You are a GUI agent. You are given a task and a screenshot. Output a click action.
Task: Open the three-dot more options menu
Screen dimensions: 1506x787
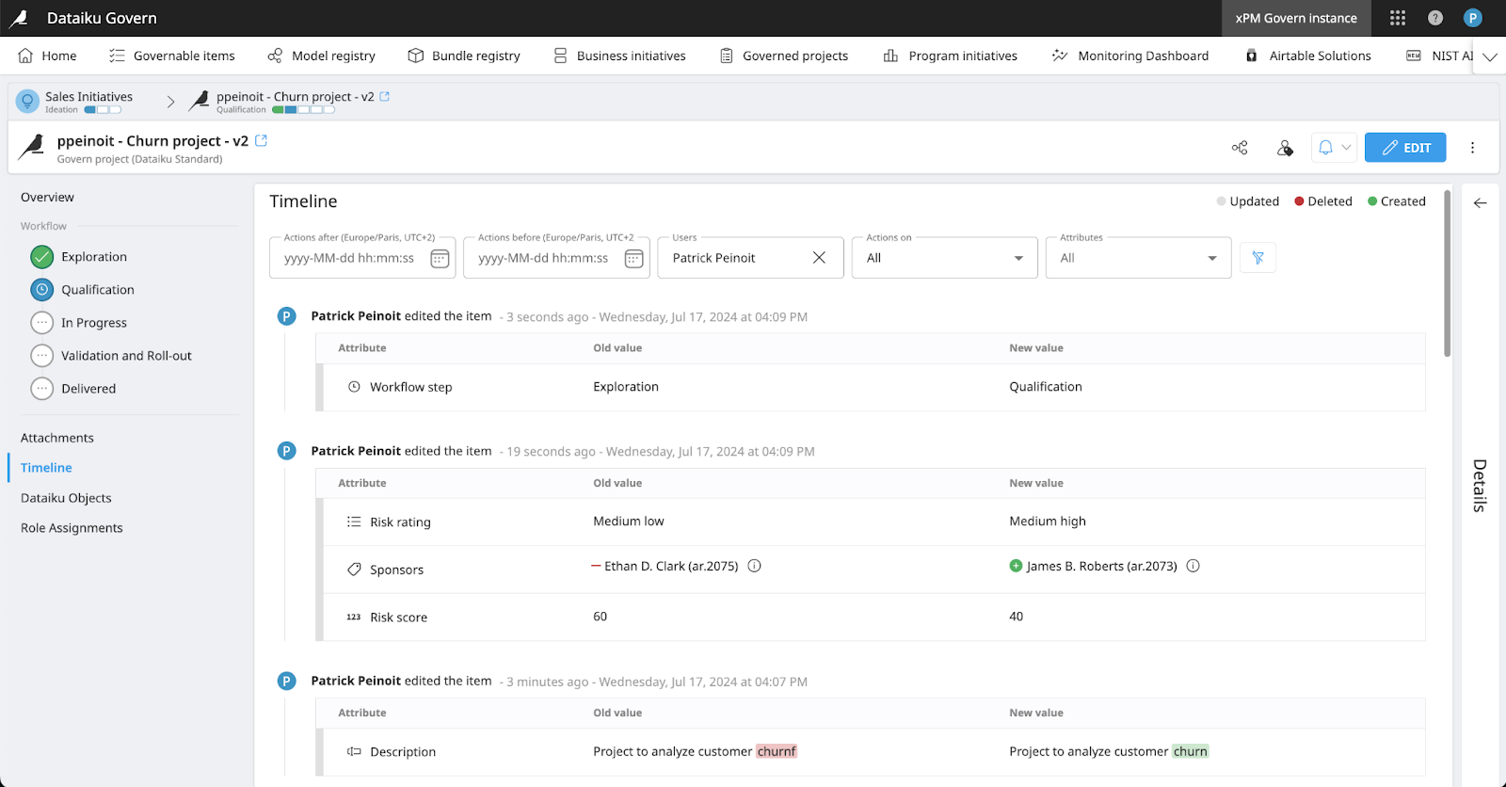coord(1473,148)
